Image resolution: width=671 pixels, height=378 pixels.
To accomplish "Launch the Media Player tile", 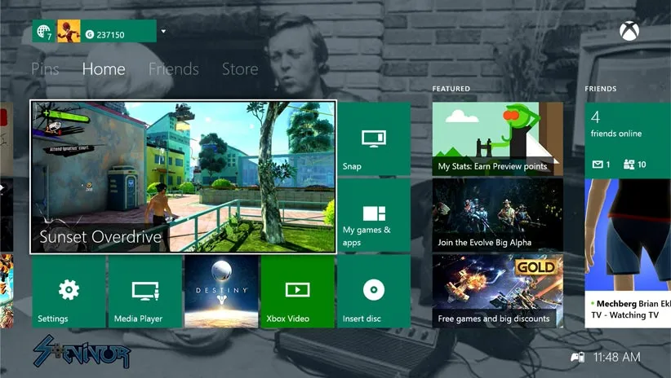I will click(144, 292).
